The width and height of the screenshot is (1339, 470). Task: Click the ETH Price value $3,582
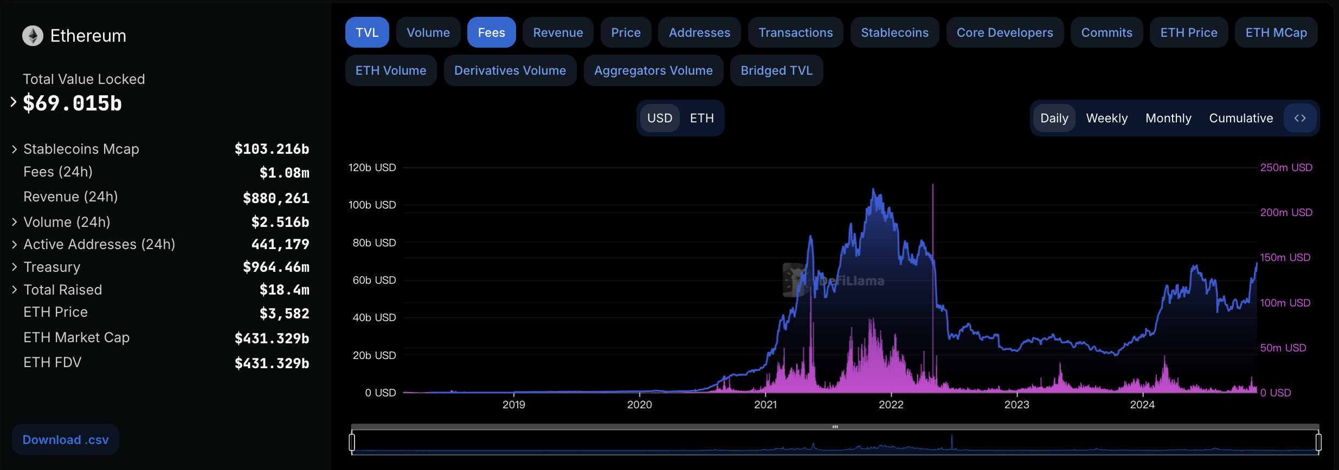click(x=284, y=314)
